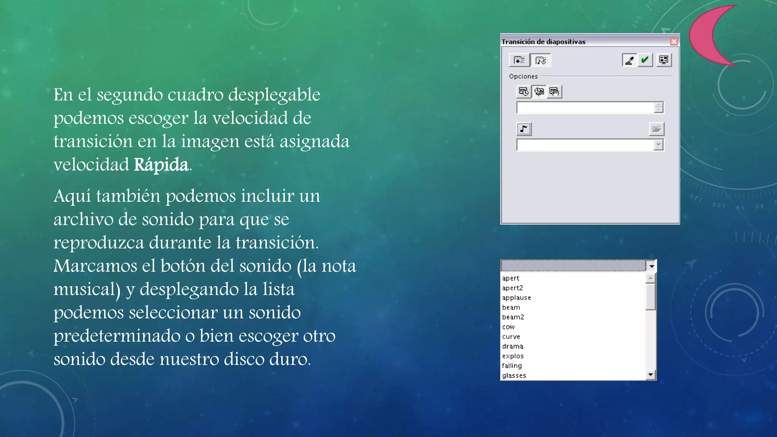Toggle the musical note sound button
777x437 pixels.
pos(524,129)
